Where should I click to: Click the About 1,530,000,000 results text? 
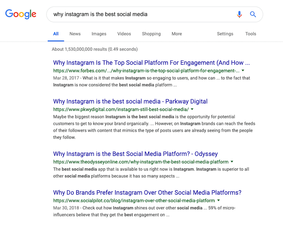pyautogui.click(x=95, y=49)
